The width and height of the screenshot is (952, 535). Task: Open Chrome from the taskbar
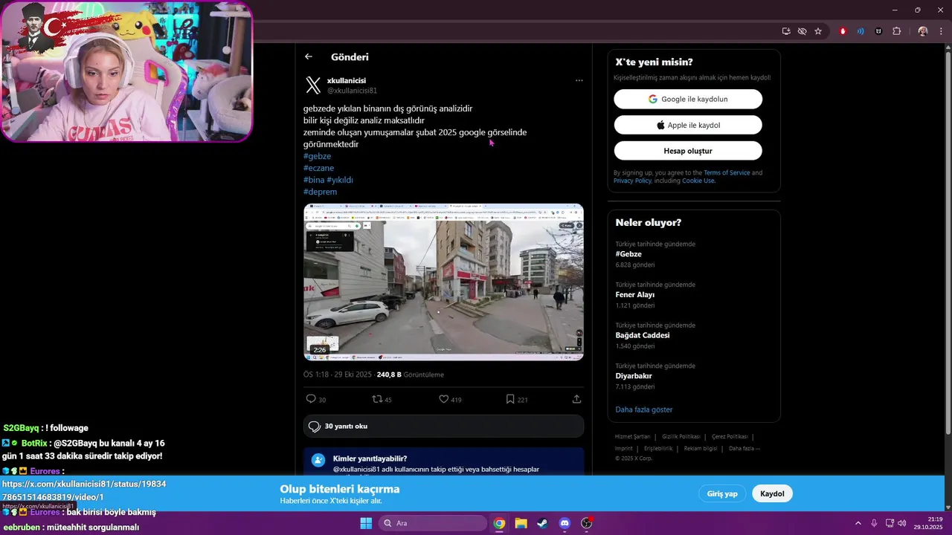tap(499, 523)
